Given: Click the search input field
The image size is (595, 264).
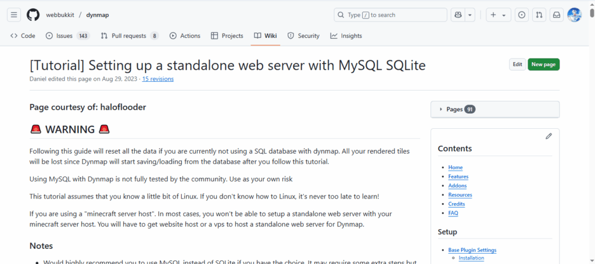Looking at the screenshot, I should pyautogui.click(x=390, y=15).
